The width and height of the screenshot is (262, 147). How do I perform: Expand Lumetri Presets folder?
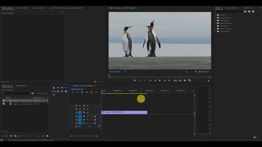215,18
